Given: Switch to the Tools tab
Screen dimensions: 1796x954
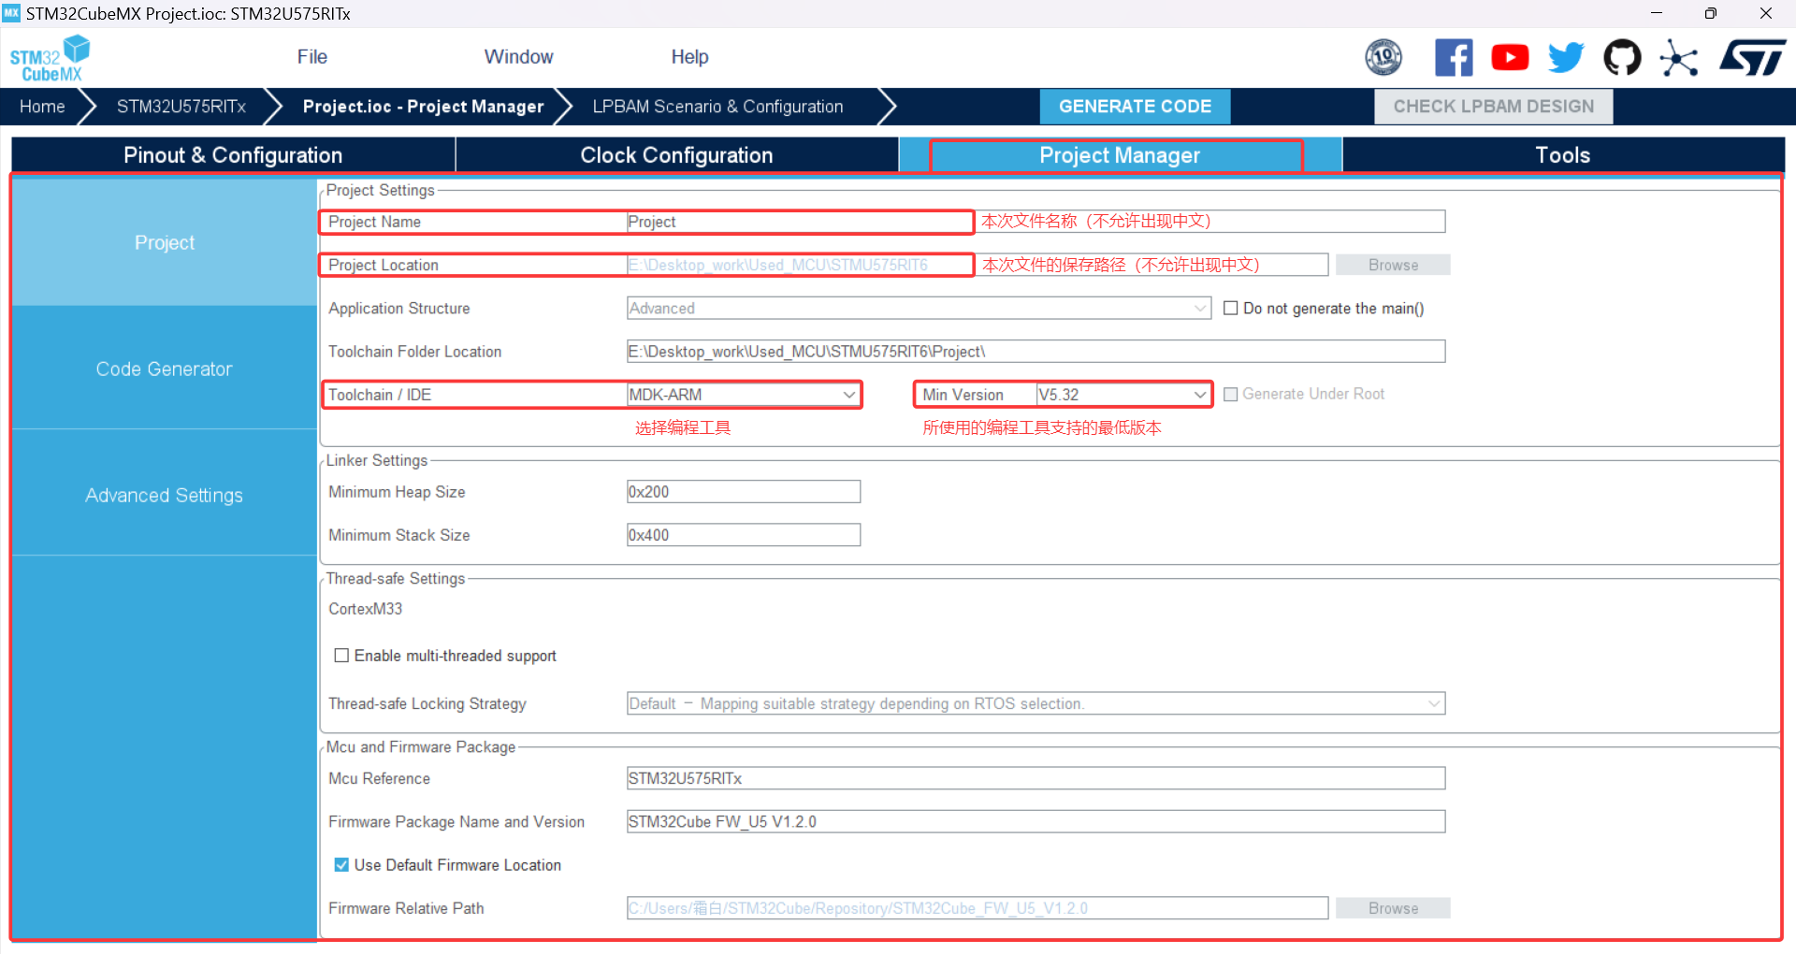Looking at the screenshot, I should (1563, 155).
